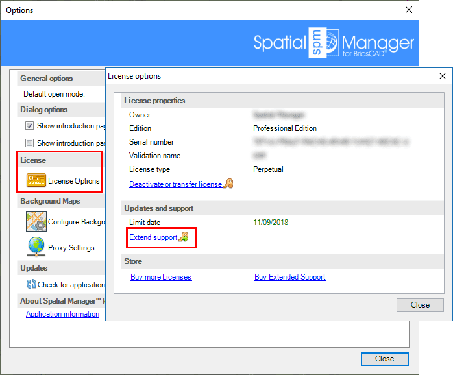Enable the unchecked Show introduction page checkbox

click(29, 143)
